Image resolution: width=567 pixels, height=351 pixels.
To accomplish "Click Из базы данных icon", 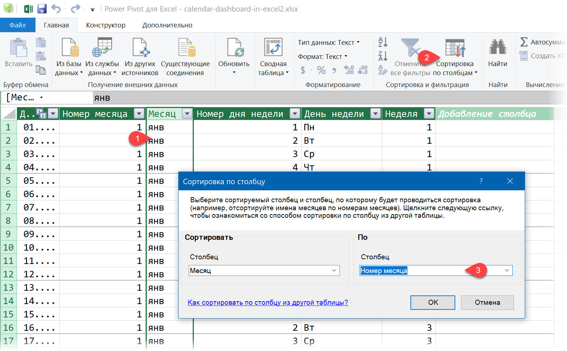I will [x=70, y=47].
